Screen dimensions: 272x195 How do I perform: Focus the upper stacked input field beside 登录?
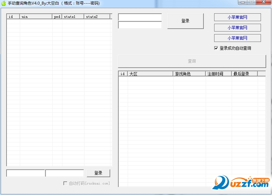(x=140, y=17)
